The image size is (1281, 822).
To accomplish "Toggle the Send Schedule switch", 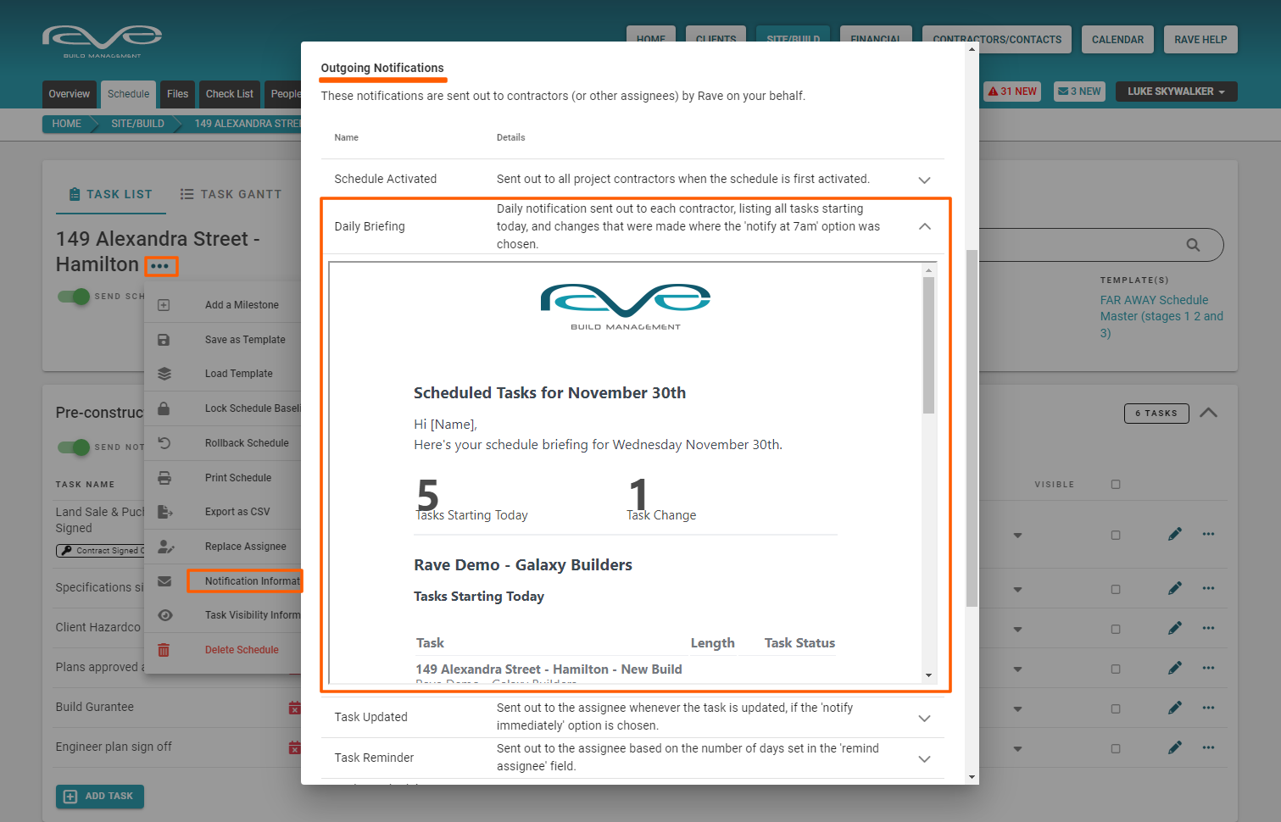I will [x=74, y=297].
